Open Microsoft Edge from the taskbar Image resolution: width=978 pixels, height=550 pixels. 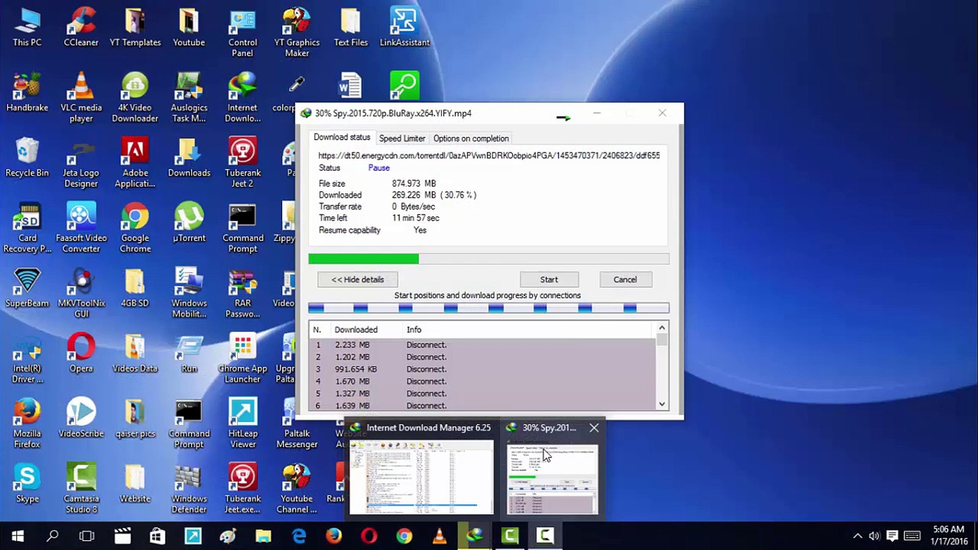click(298, 536)
